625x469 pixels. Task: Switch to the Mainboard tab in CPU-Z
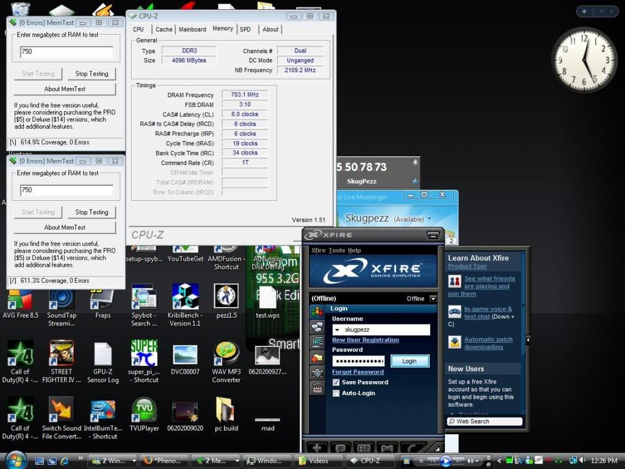point(192,29)
